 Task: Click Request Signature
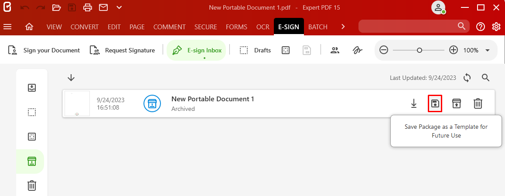coord(123,50)
